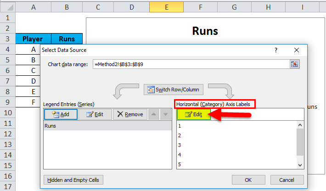Select column F header
The image size is (326, 191).
[201, 7]
